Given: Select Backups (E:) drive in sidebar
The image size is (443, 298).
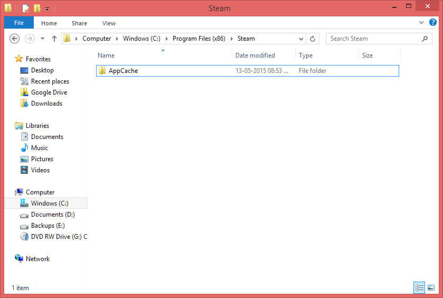Looking at the screenshot, I should tap(48, 226).
